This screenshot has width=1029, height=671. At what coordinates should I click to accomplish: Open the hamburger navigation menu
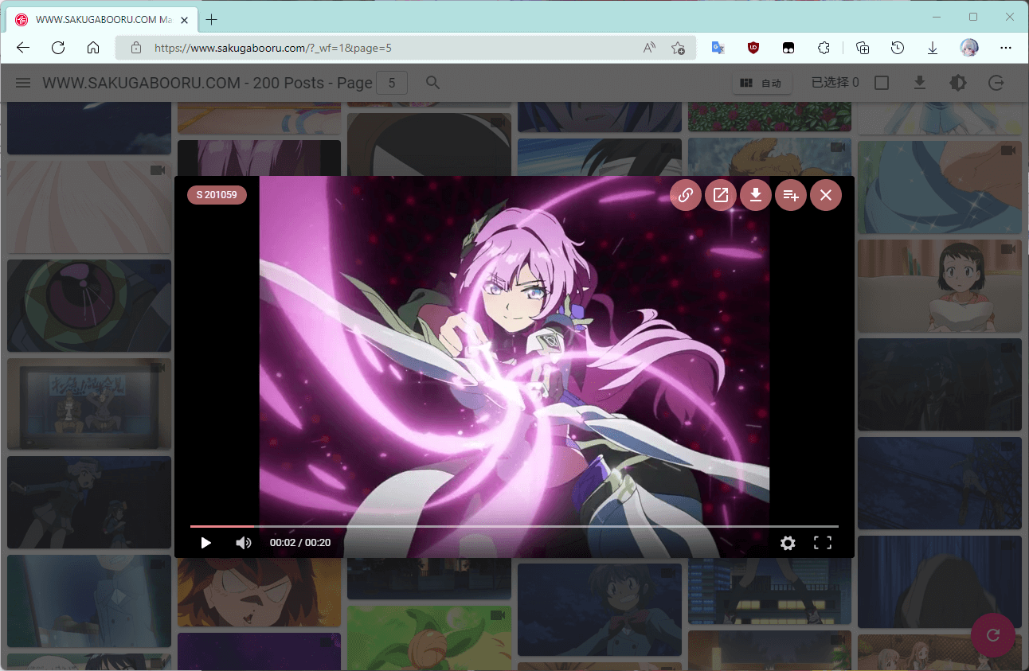click(23, 83)
